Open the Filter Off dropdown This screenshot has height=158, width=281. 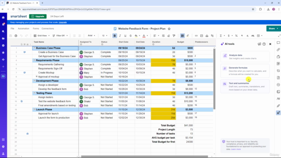click(x=60, y=36)
